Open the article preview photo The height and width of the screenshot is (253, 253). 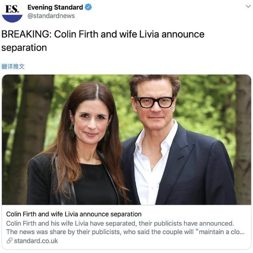tap(126, 140)
